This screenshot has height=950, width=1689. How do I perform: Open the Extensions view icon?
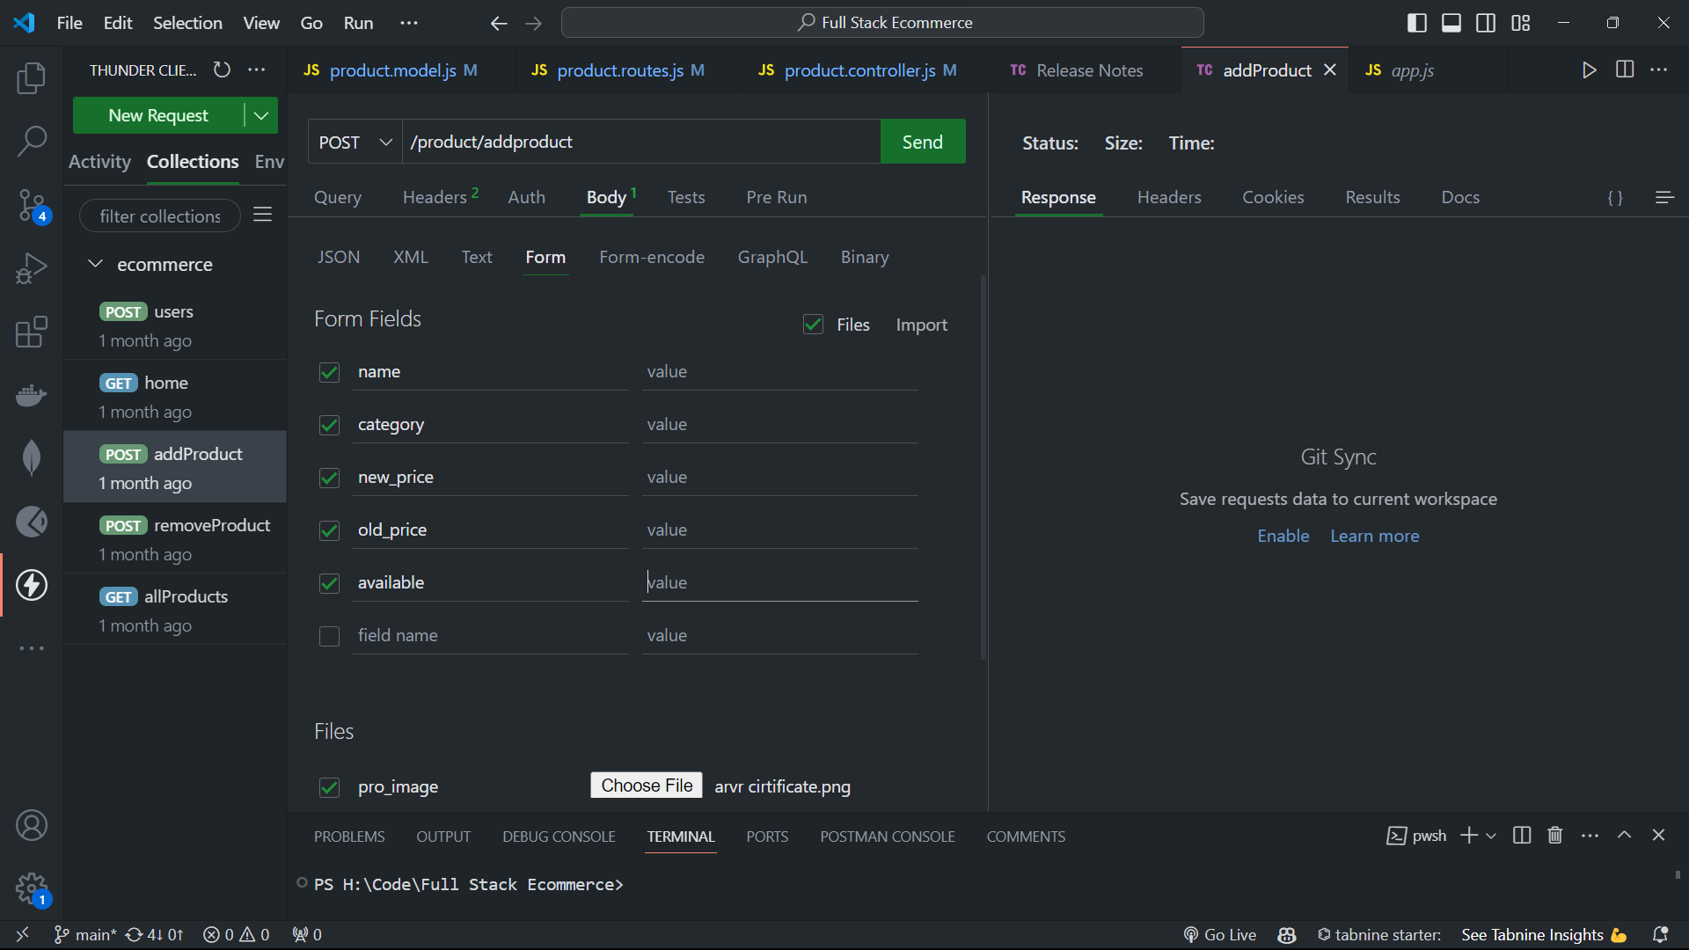pos(32,332)
